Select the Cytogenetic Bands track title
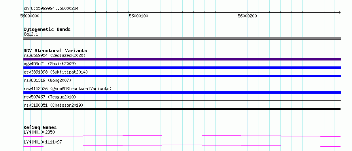The width and height of the screenshot is (352, 151). point(47,29)
